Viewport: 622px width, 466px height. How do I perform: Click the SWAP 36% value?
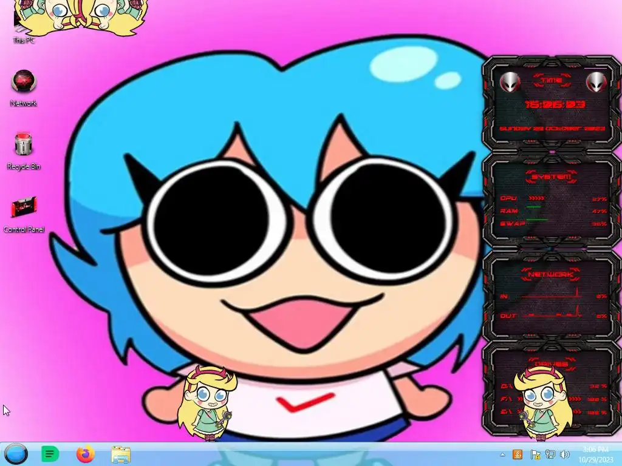[600, 225]
